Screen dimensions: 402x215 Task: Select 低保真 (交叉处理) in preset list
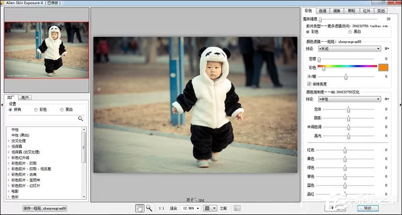(26, 152)
